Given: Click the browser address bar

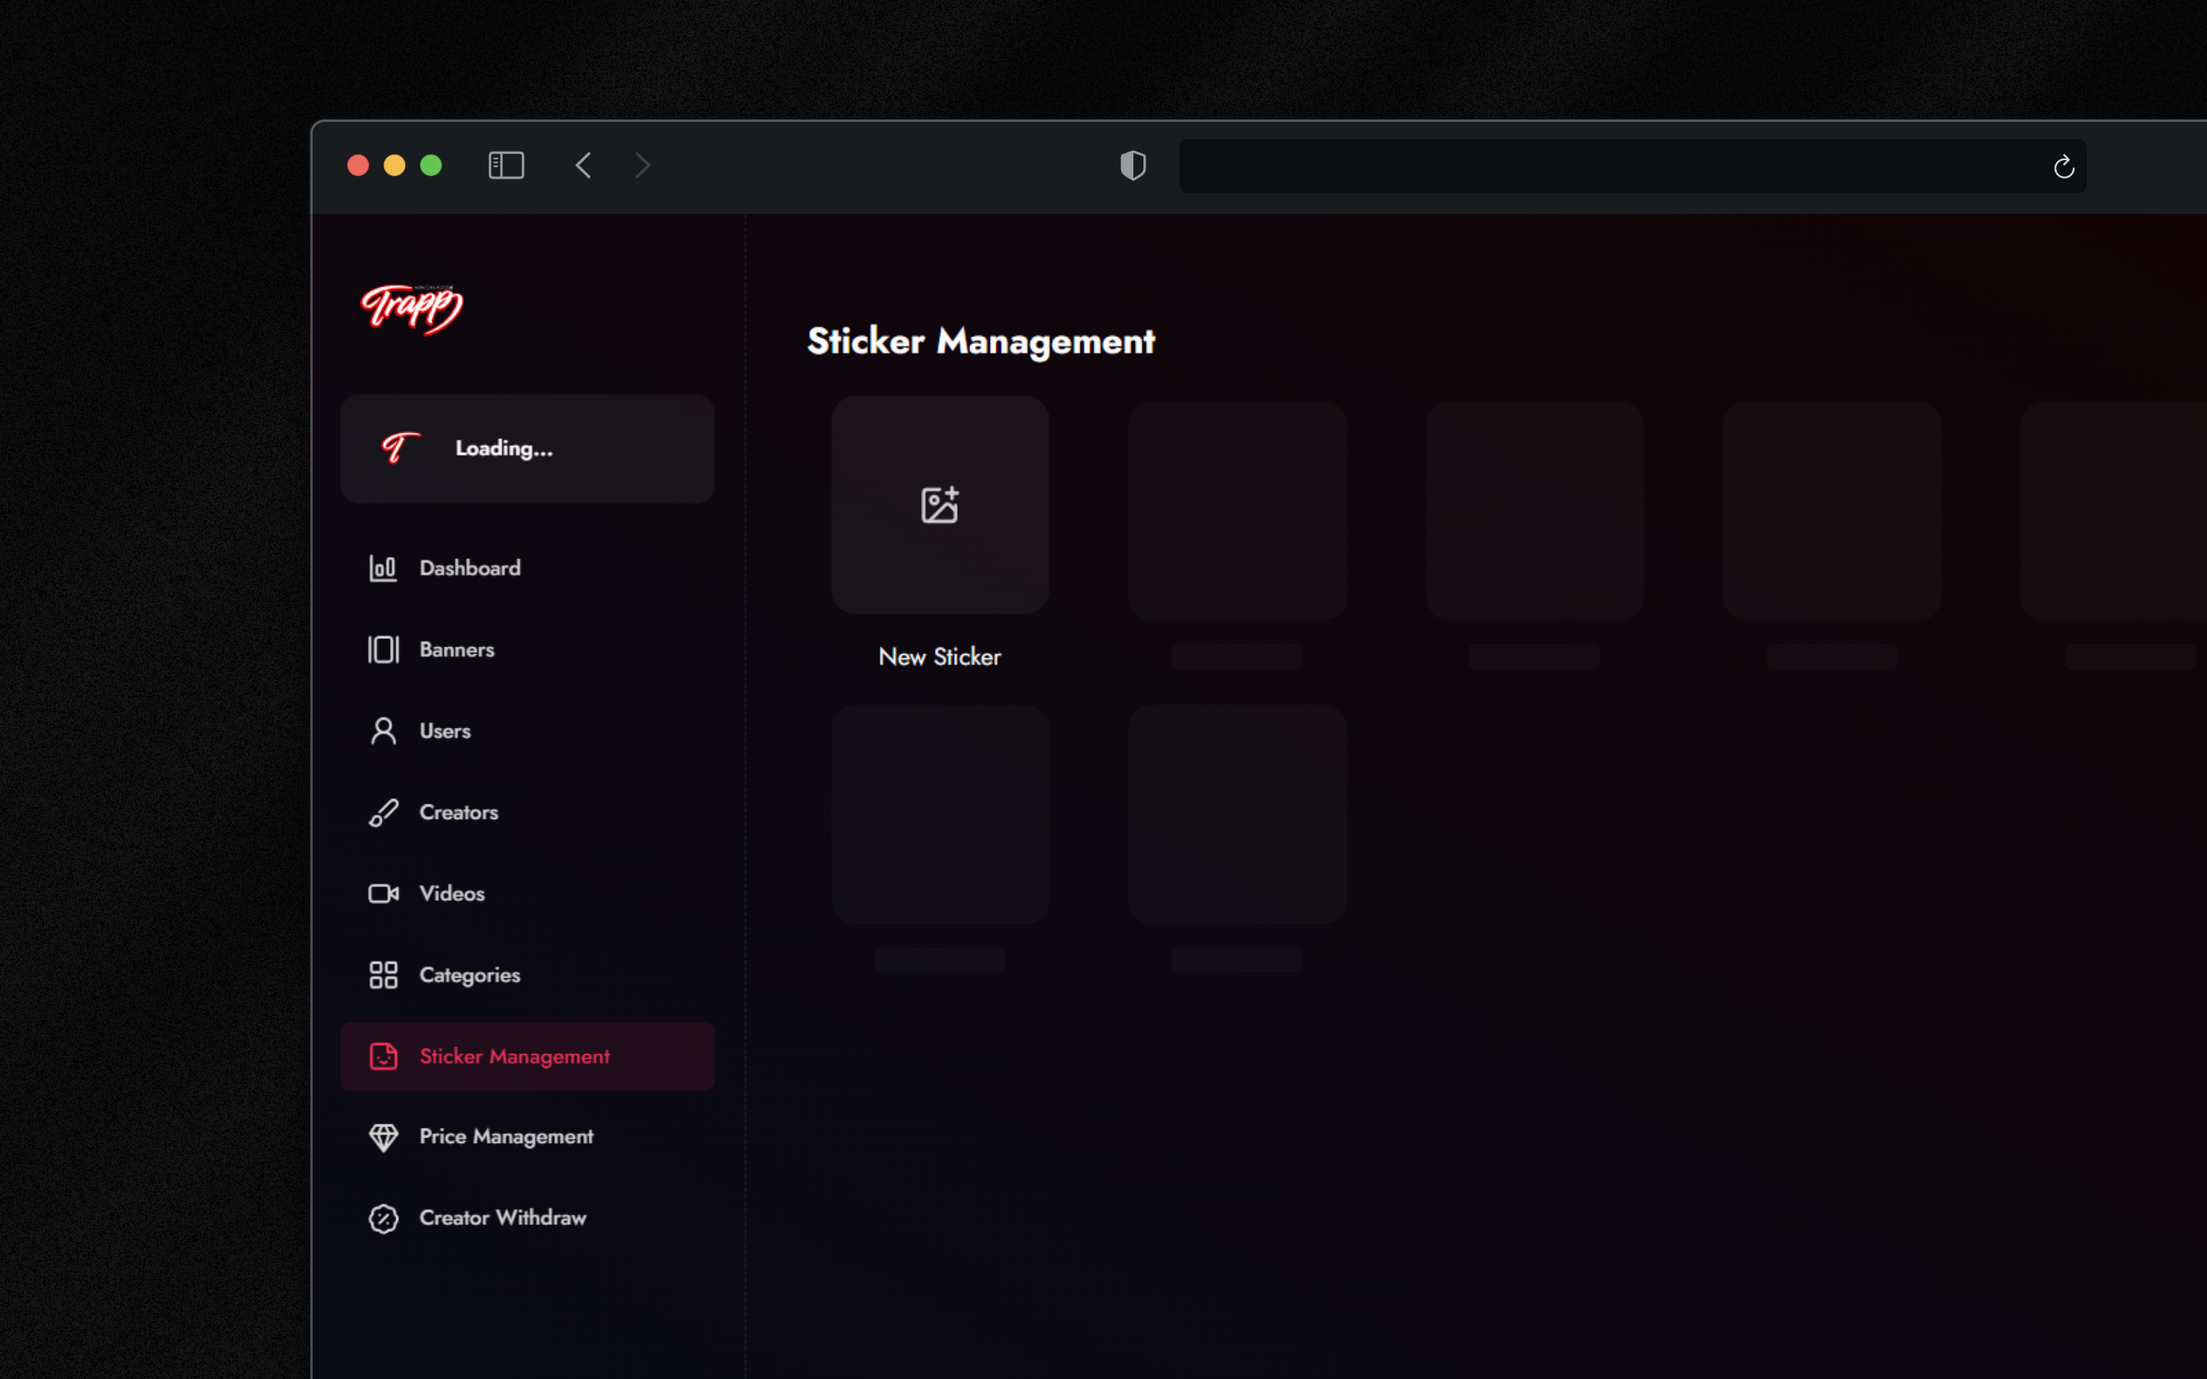Looking at the screenshot, I should point(1605,166).
